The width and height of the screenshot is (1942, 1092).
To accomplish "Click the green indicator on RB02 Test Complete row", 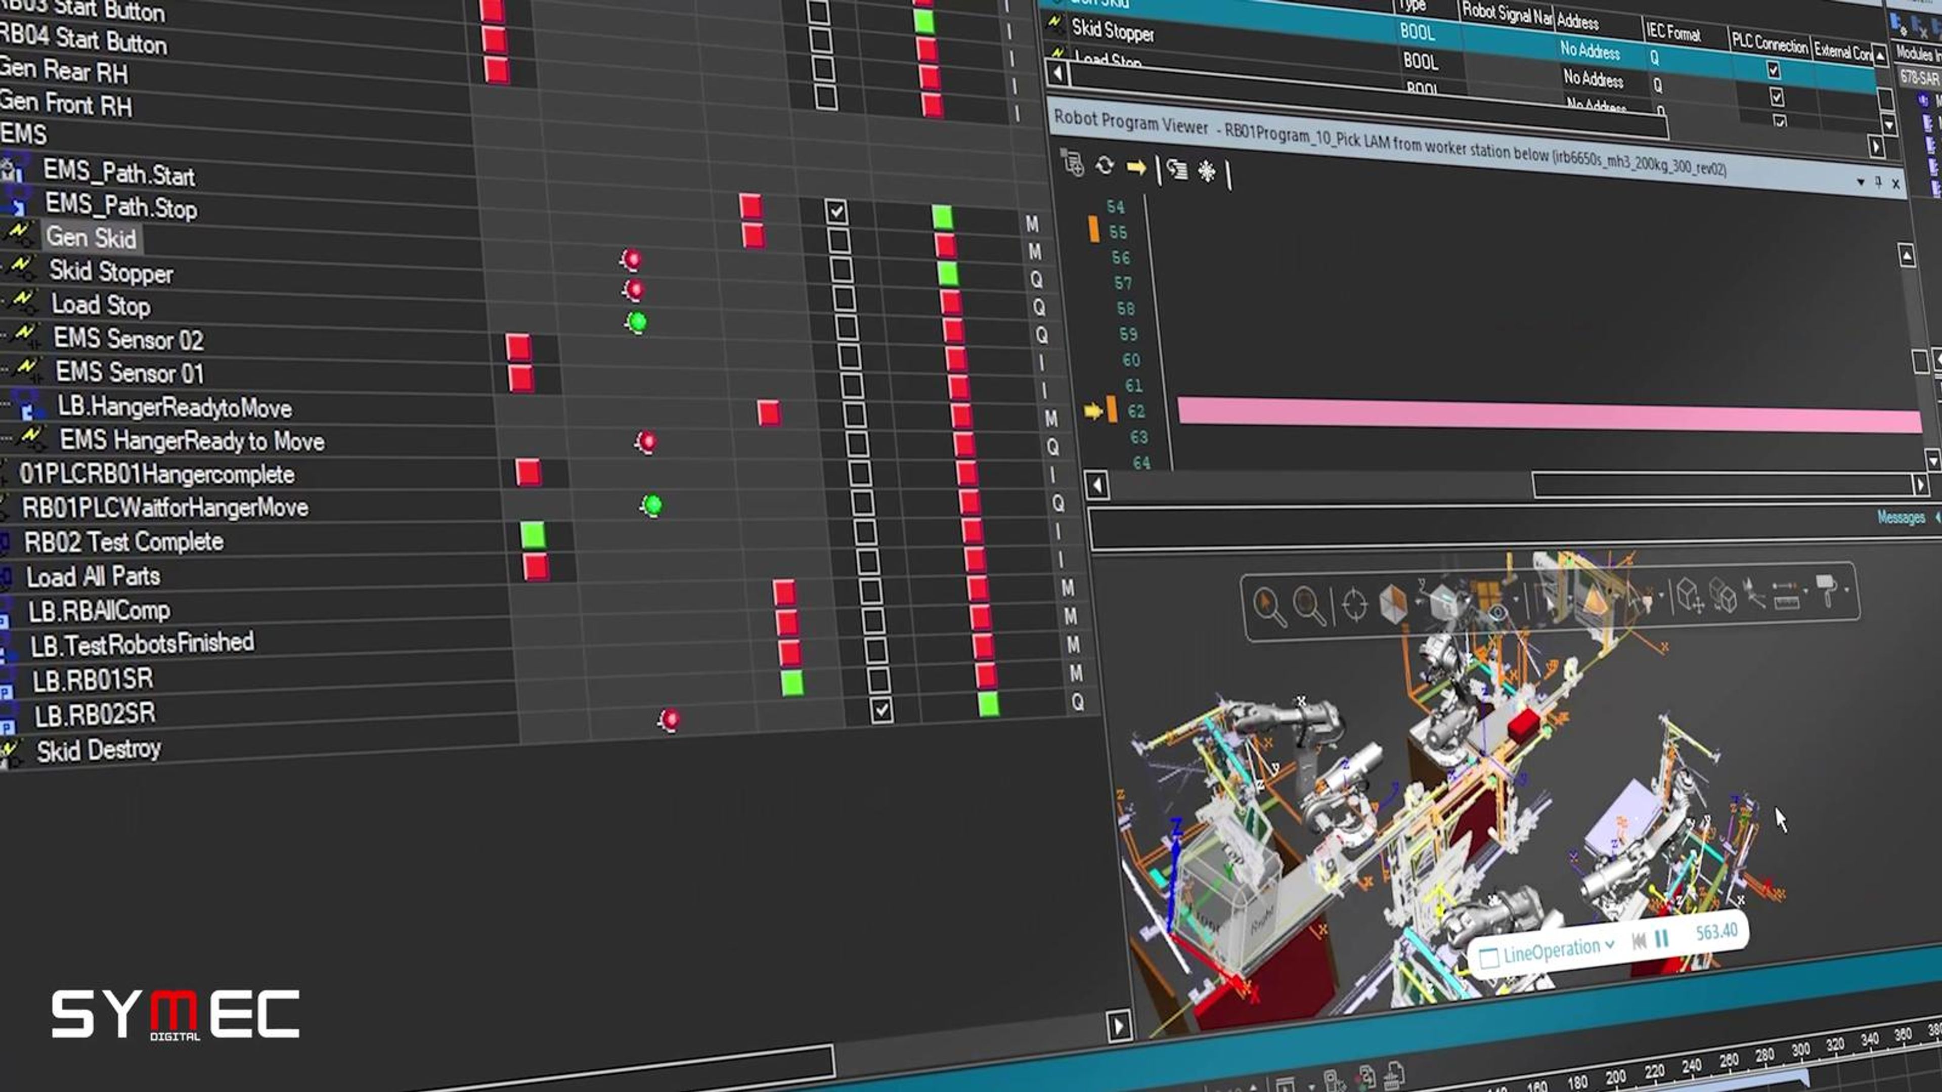I will 532,535.
